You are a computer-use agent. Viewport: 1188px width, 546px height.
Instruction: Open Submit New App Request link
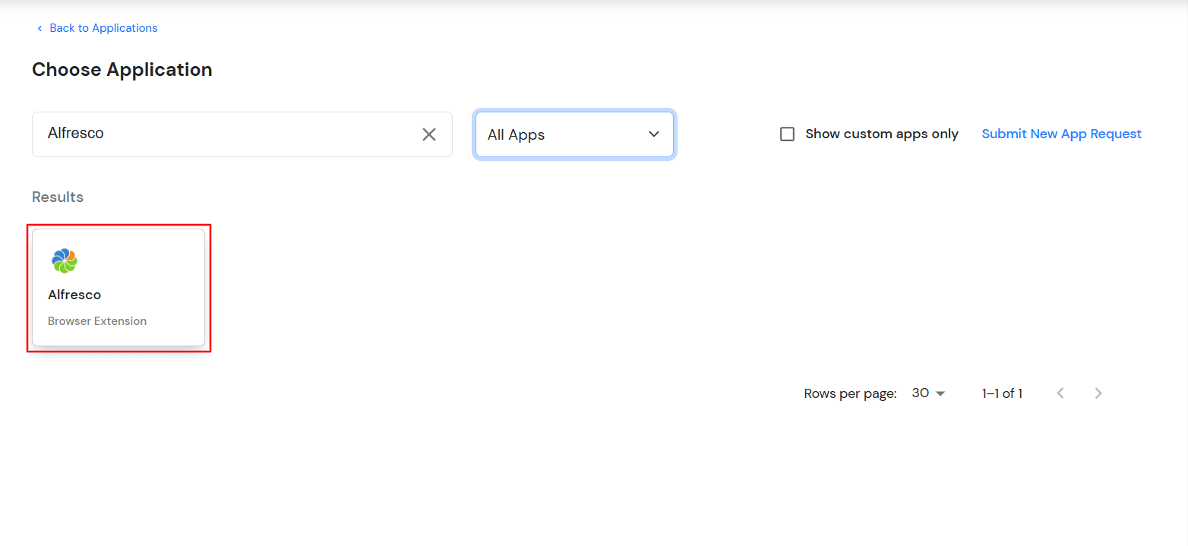1061,134
